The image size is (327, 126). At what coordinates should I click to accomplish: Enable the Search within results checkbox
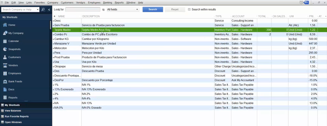(189, 10)
